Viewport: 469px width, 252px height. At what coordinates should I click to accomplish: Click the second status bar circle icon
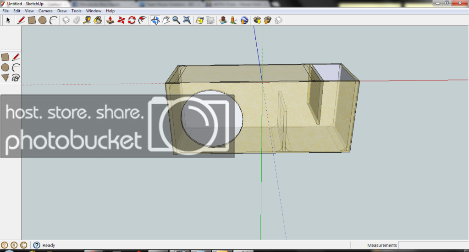click(14, 245)
